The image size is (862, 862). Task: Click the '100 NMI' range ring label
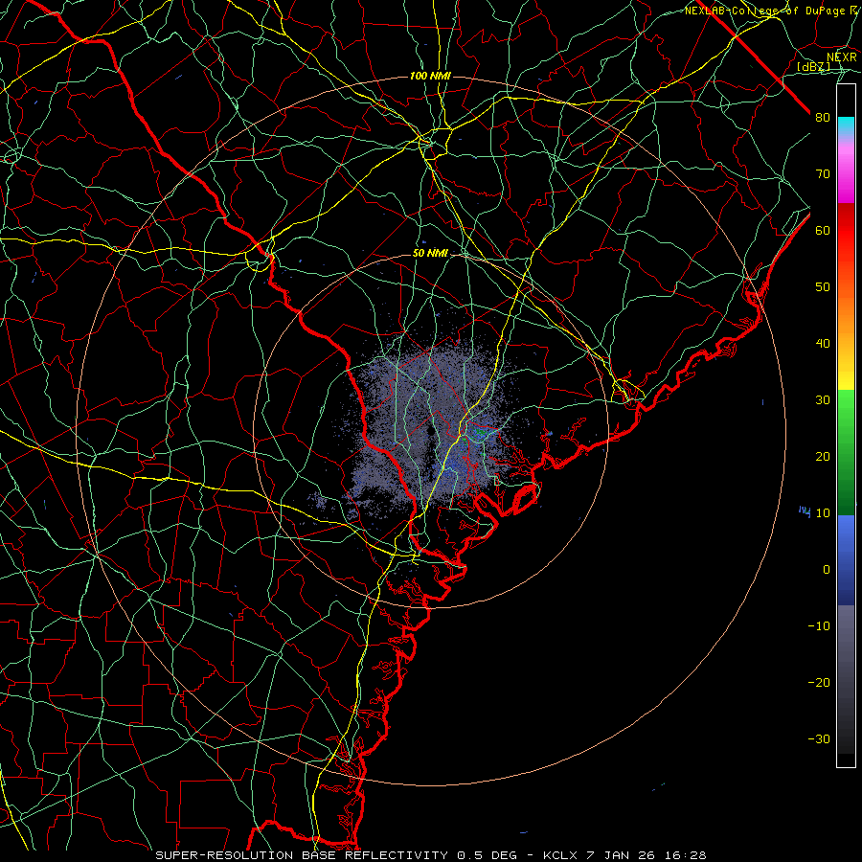430,76
